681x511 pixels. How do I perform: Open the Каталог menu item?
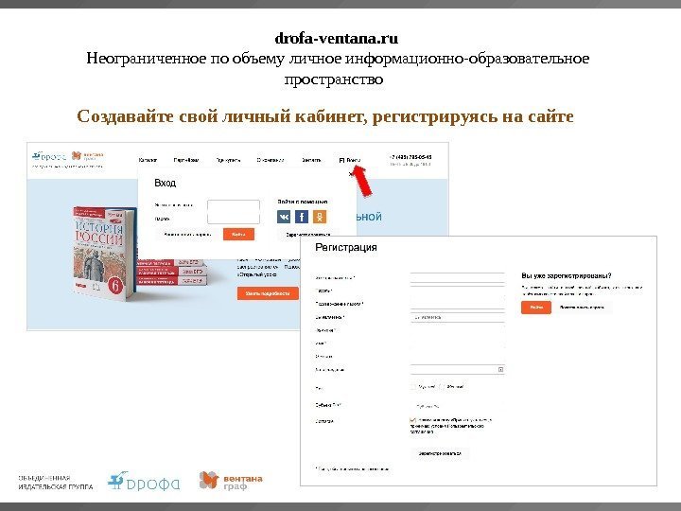pyautogui.click(x=148, y=160)
